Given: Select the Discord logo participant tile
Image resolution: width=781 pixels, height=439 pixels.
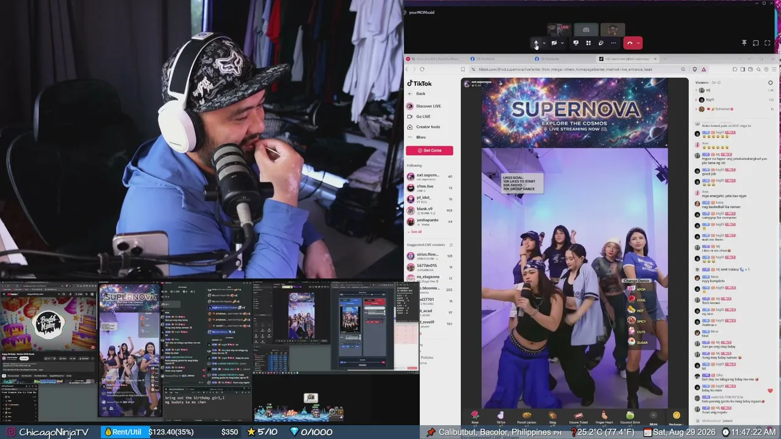Looking at the screenshot, I should (586, 29).
